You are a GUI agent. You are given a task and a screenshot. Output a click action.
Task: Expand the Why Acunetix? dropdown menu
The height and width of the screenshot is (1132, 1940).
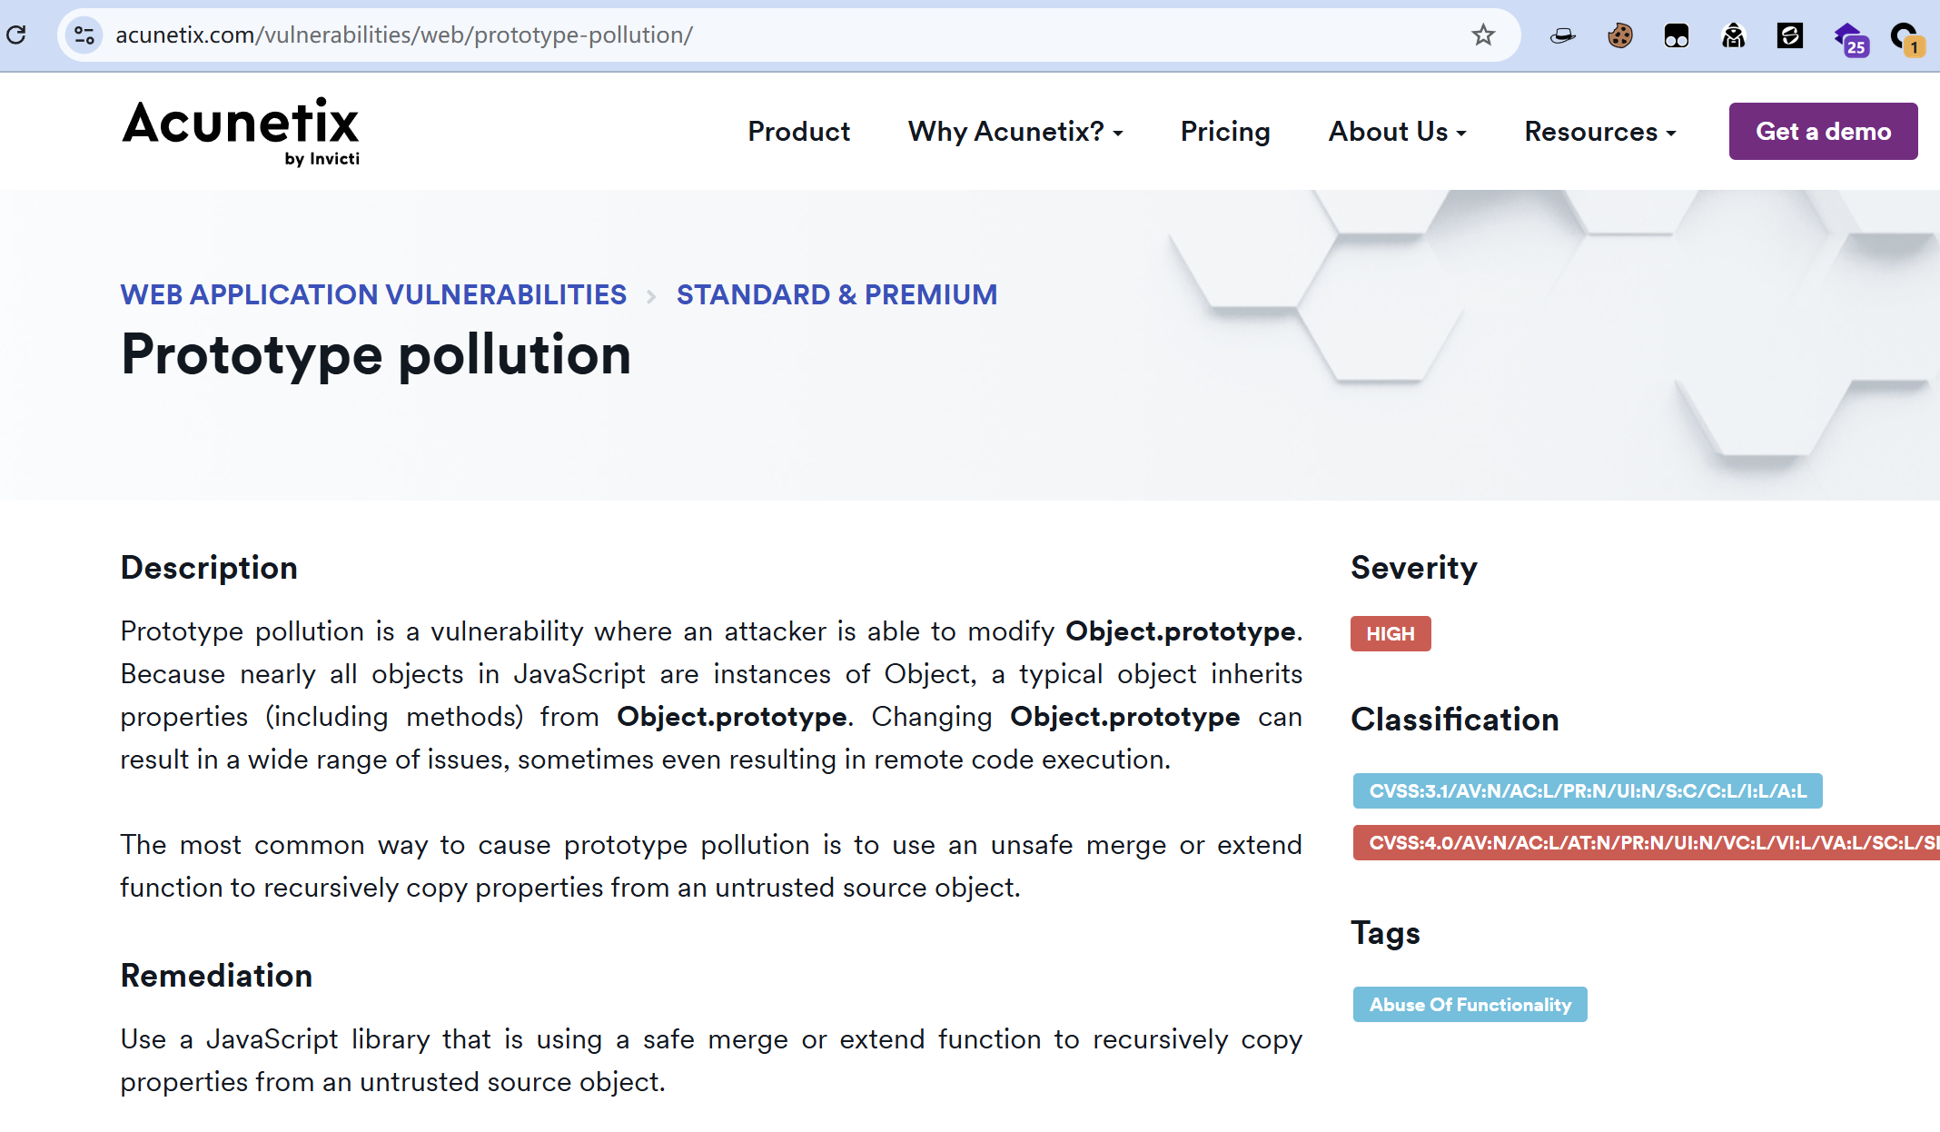(1015, 132)
